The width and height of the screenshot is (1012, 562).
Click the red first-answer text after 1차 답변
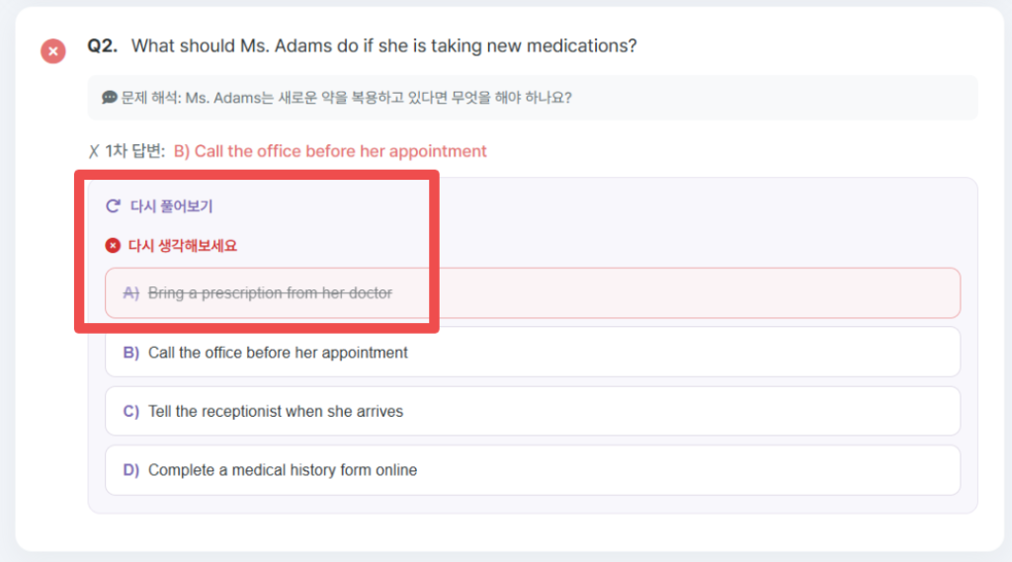(330, 151)
